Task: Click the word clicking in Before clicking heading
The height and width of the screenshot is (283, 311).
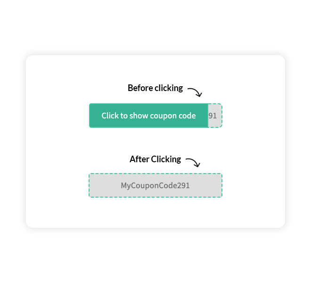Action: click(x=169, y=89)
